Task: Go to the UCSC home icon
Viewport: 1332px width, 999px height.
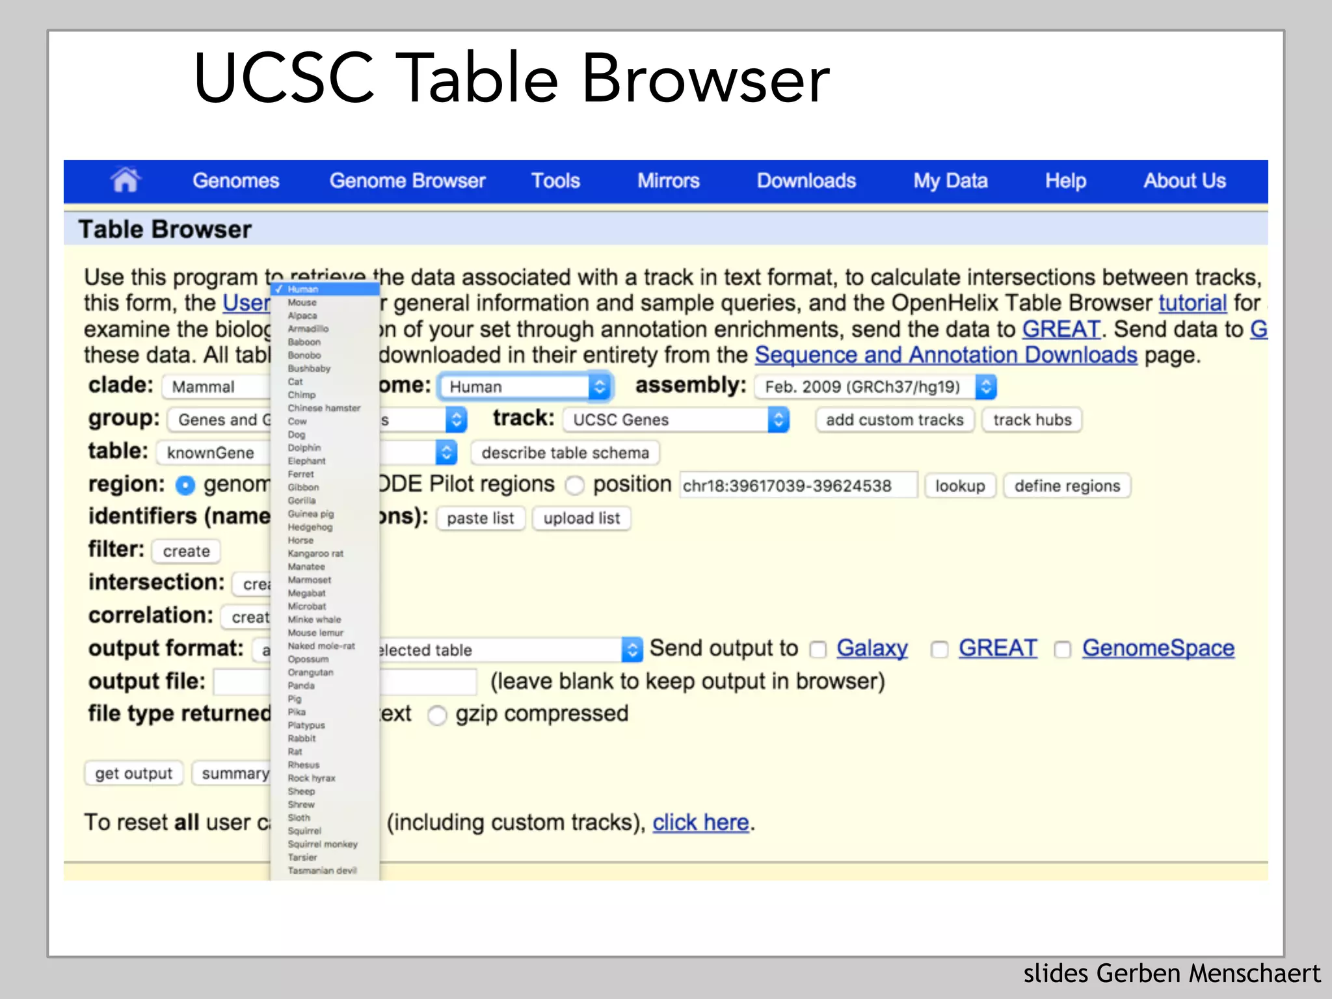Action: tap(126, 180)
